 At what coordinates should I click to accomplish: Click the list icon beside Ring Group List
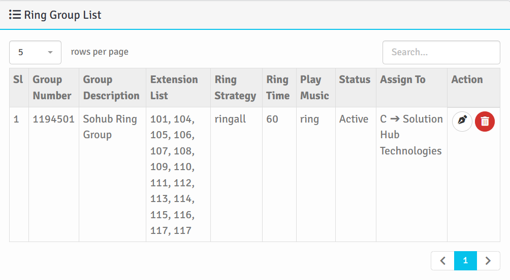[15, 15]
